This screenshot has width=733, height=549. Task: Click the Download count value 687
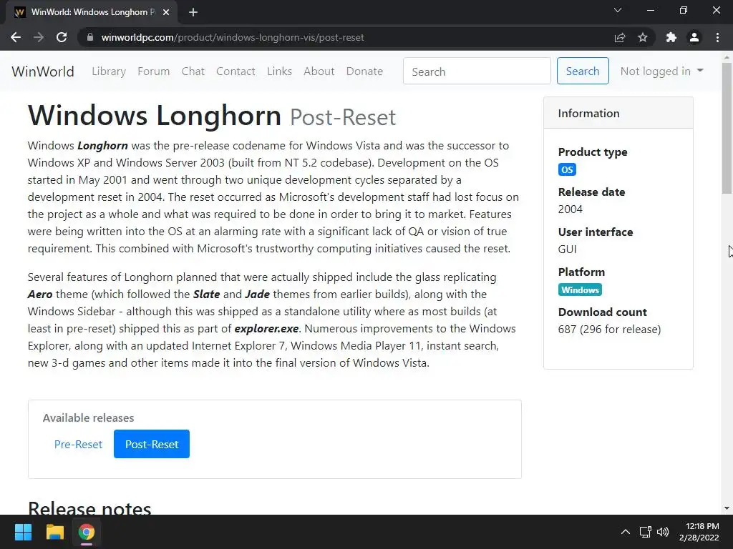pos(610,329)
